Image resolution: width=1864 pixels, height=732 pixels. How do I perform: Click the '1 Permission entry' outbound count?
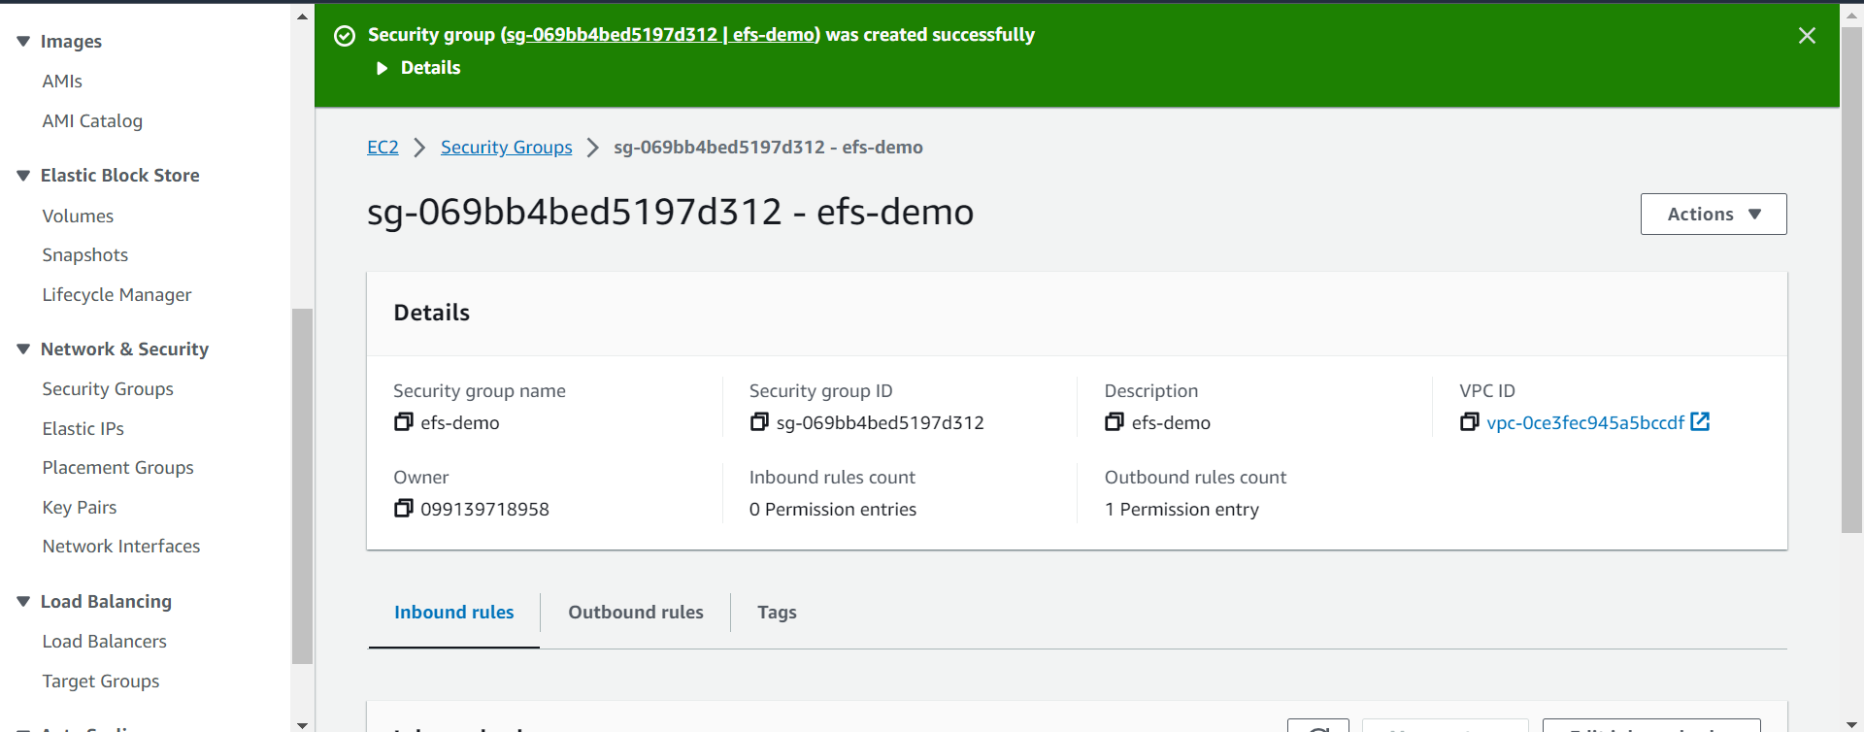pyautogui.click(x=1182, y=510)
